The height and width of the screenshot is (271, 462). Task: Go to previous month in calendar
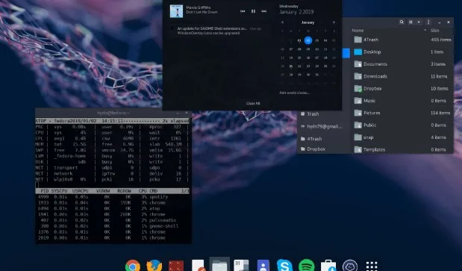[x=282, y=22]
